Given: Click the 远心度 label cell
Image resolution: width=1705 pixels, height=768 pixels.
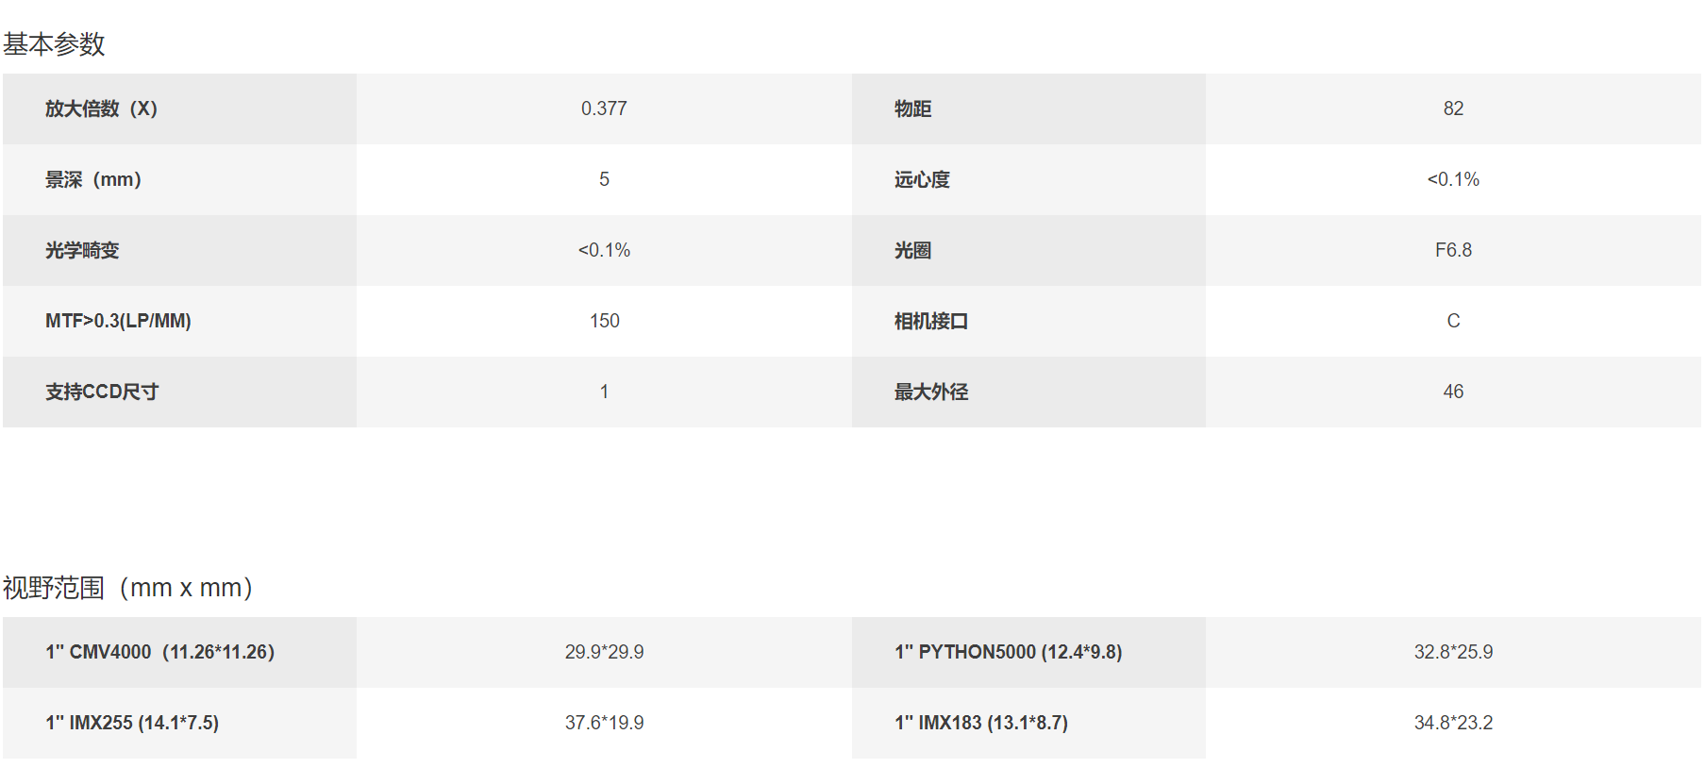Looking at the screenshot, I should [x=1028, y=179].
